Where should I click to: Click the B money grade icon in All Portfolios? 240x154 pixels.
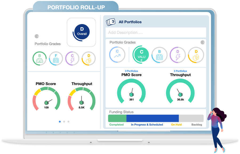coord(159,54)
